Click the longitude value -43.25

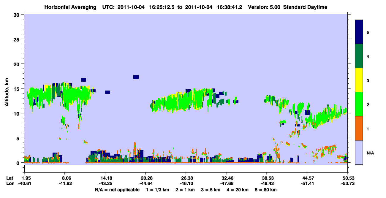click(105, 183)
